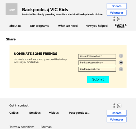Viewport: 136px width, 129px height.
Task: Open the Sitemap footer link
Action: 46,127
